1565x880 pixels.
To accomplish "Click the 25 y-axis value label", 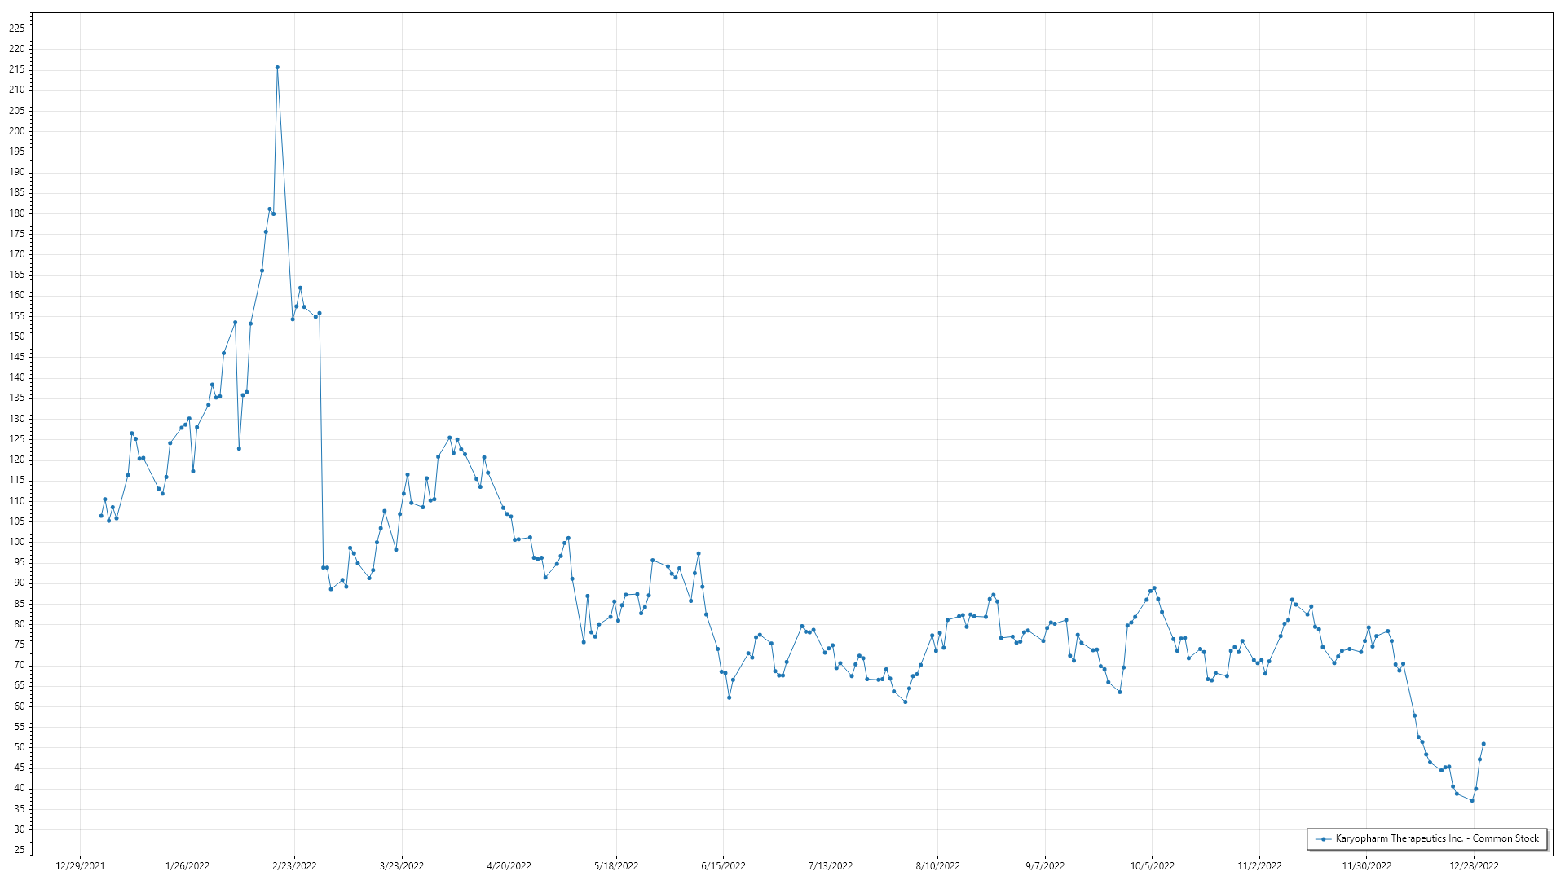I will click(20, 850).
